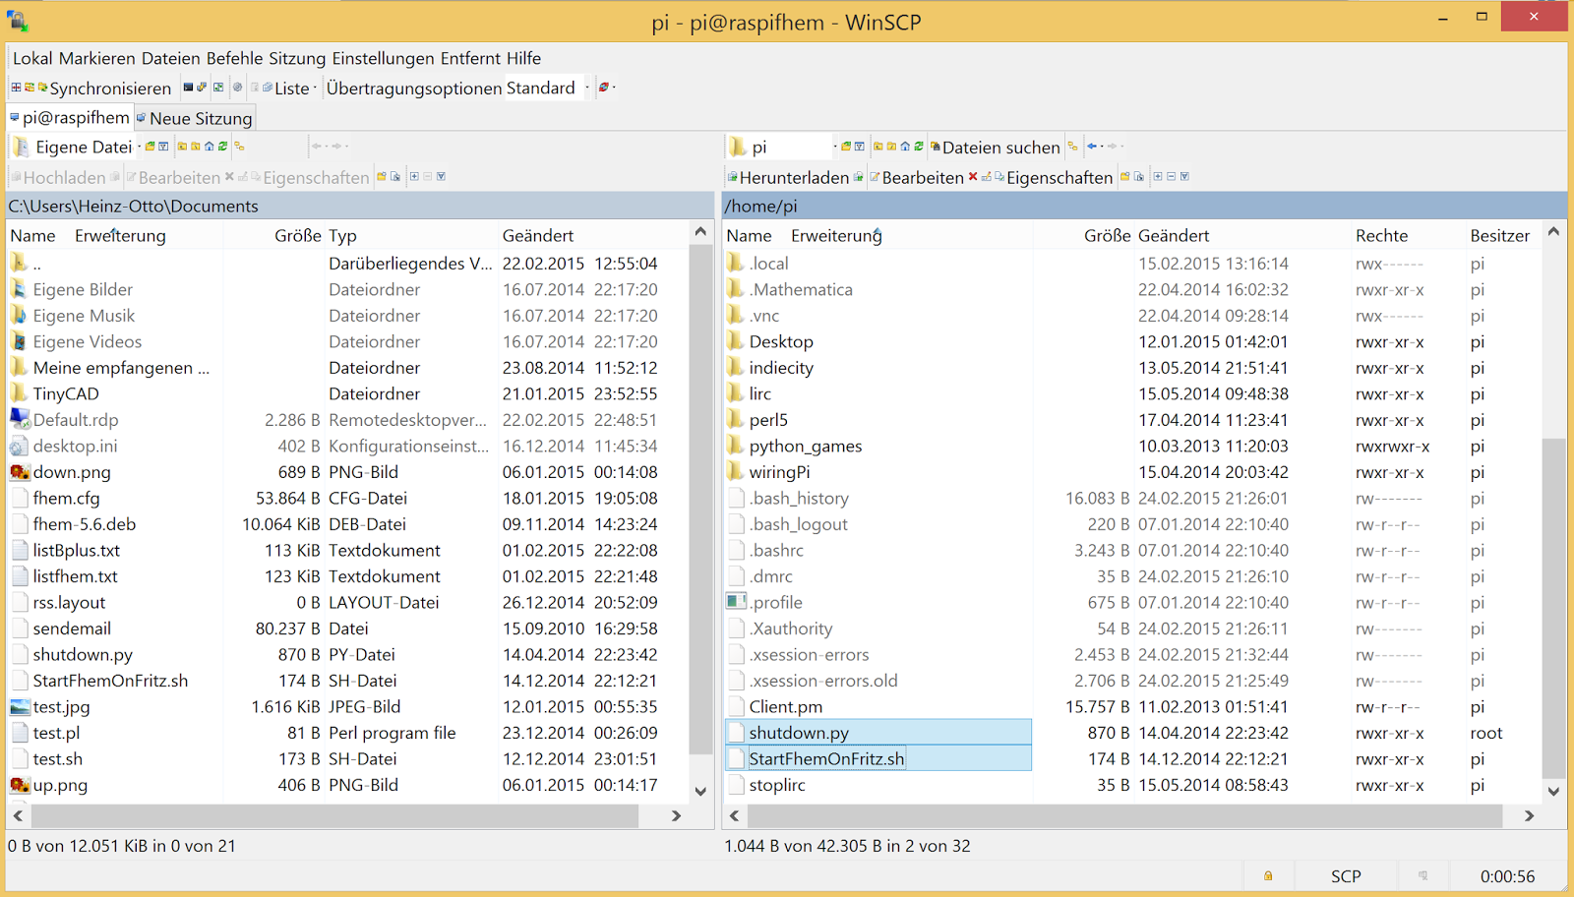Viewport: 1574px width, 897px height.
Task: Switch to the pi@raspifhem session tab
Action: [70, 117]
